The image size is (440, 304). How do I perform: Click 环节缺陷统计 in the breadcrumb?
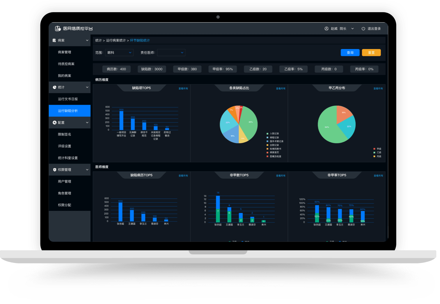[140, 40]
